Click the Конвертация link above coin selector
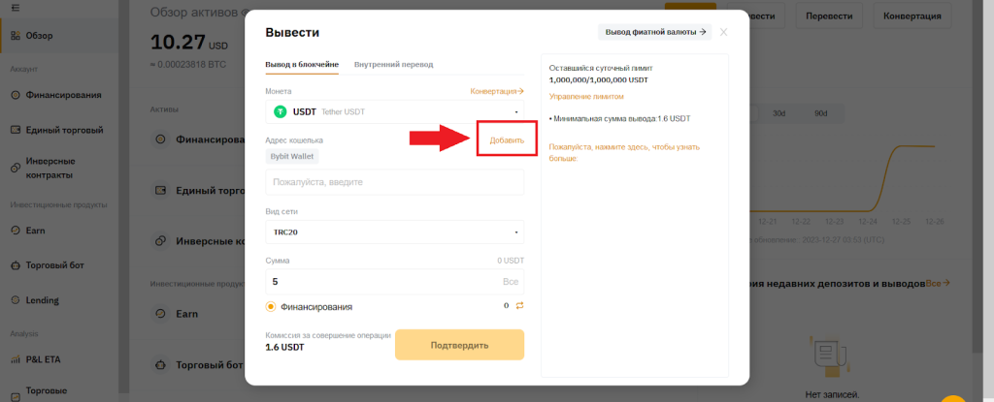The image size is (994, 402). (x=496, y=91)
